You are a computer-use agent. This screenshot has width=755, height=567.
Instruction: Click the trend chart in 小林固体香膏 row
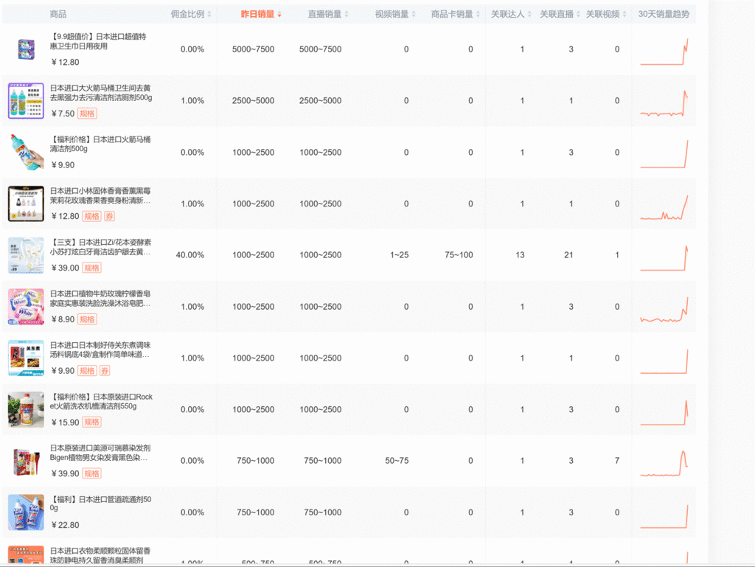coord(664,207)
